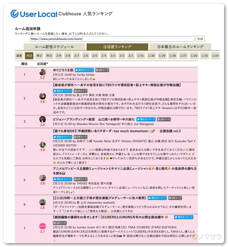Tweet the rank of ゆりごろう王国 room

tap(84, 70)
